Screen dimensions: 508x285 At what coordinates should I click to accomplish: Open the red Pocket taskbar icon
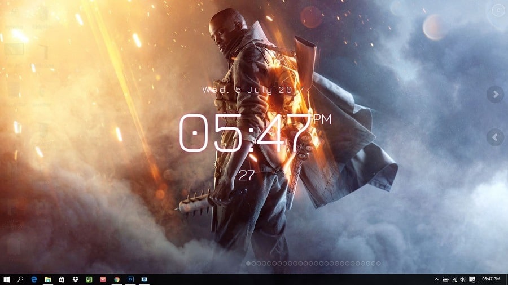click(103, 279)
